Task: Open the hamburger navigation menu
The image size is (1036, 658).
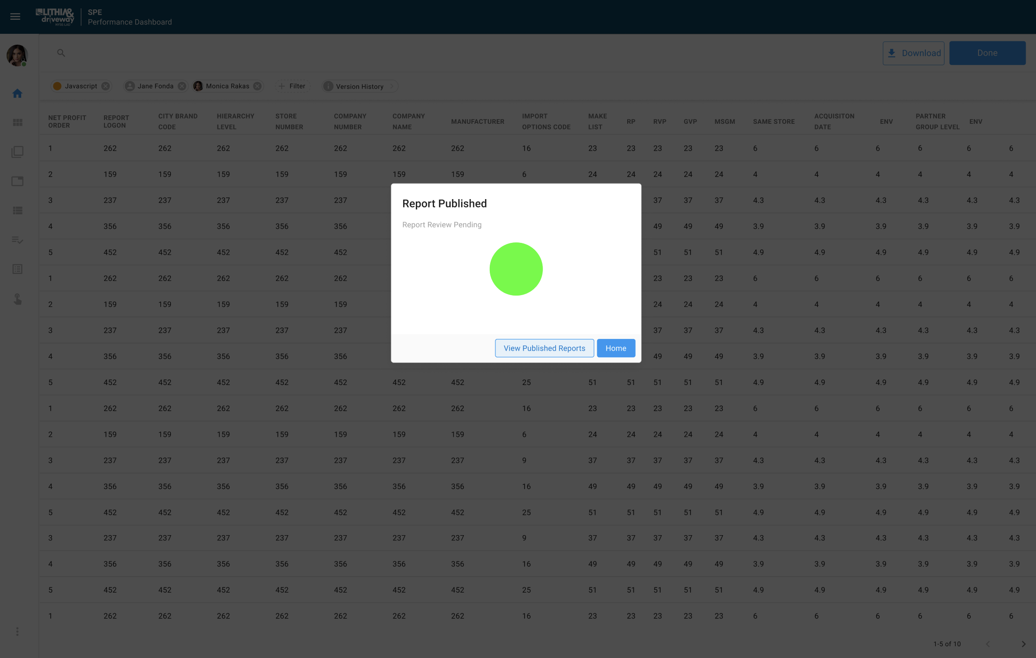Action: pos(15,16)
